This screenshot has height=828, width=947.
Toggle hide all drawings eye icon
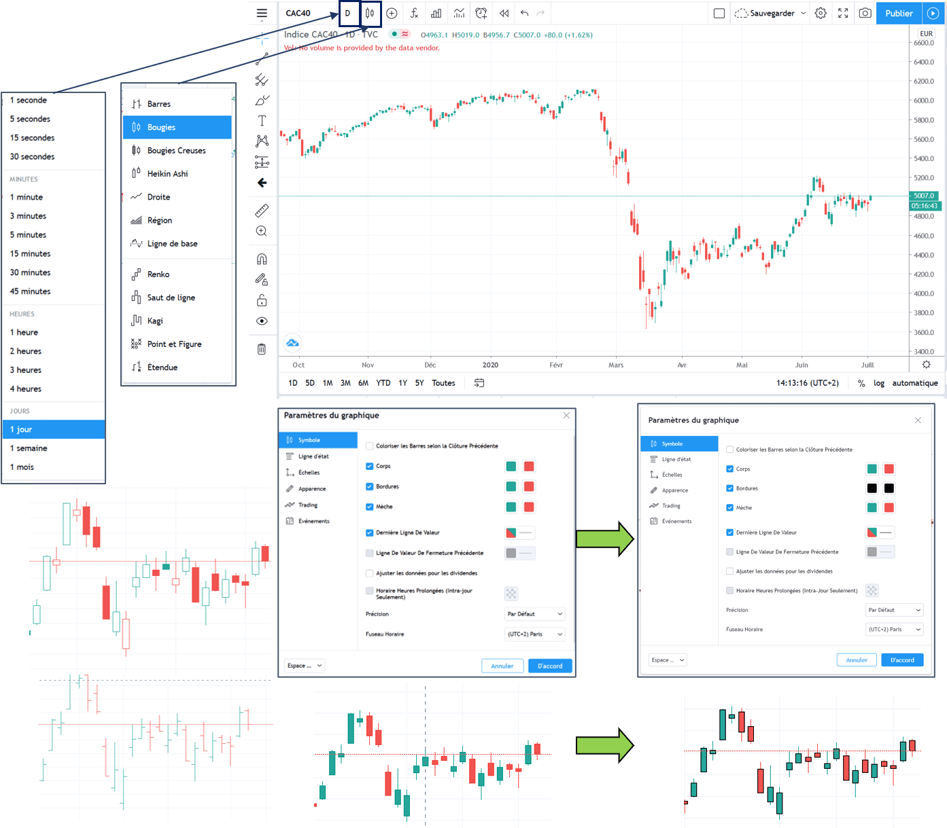(262, 321)
